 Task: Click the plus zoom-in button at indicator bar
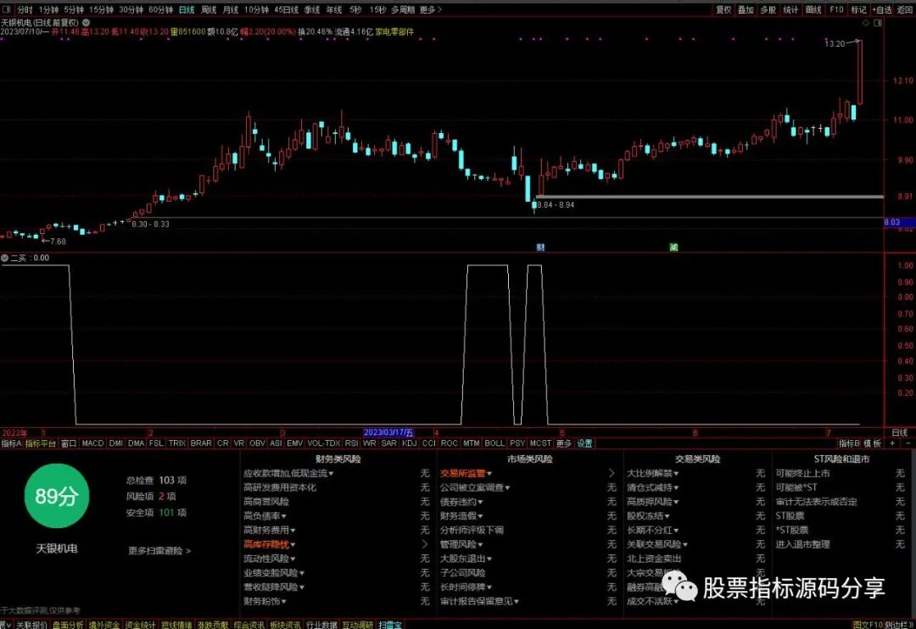coord(892,443)
